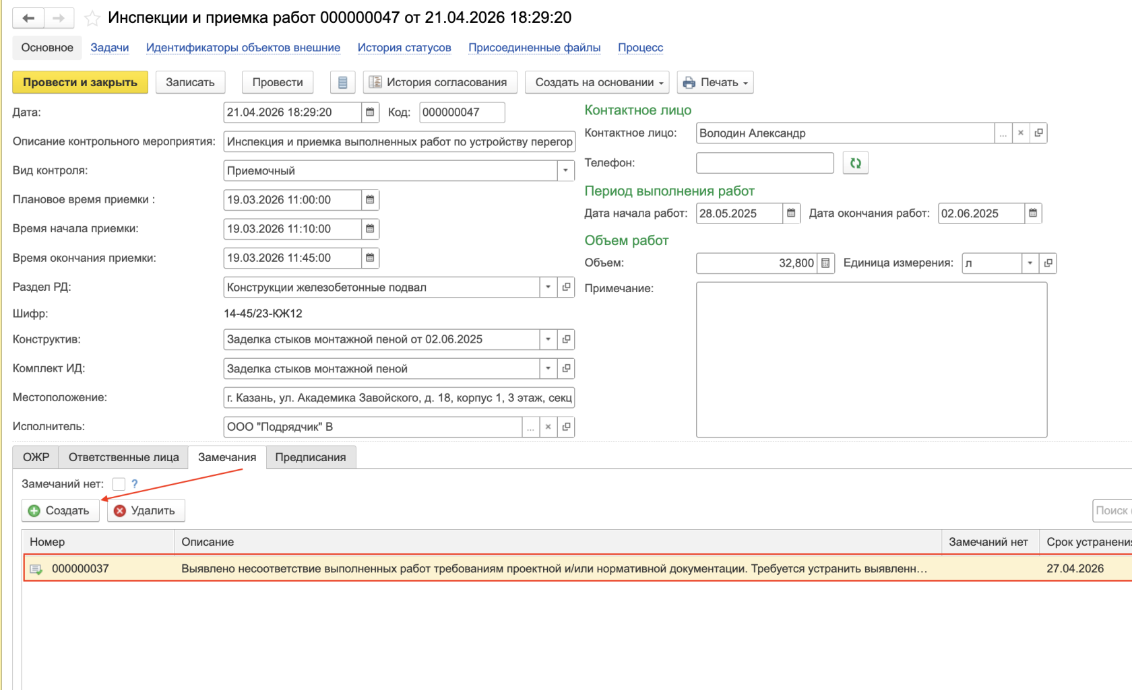The height and width of the screenshot is (690, 1132).
Task: Create a new remark with Создать
Action: click(x=60, y=510)
